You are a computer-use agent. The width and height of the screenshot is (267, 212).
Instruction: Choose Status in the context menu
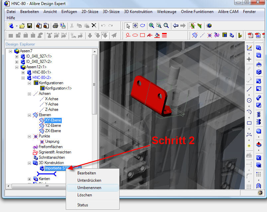[92, 205]
